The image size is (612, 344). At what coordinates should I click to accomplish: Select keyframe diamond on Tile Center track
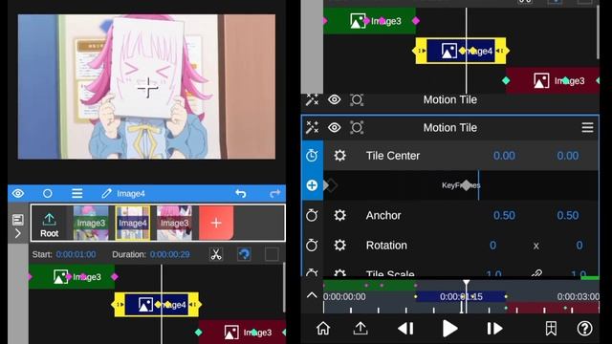coord(466,185)
